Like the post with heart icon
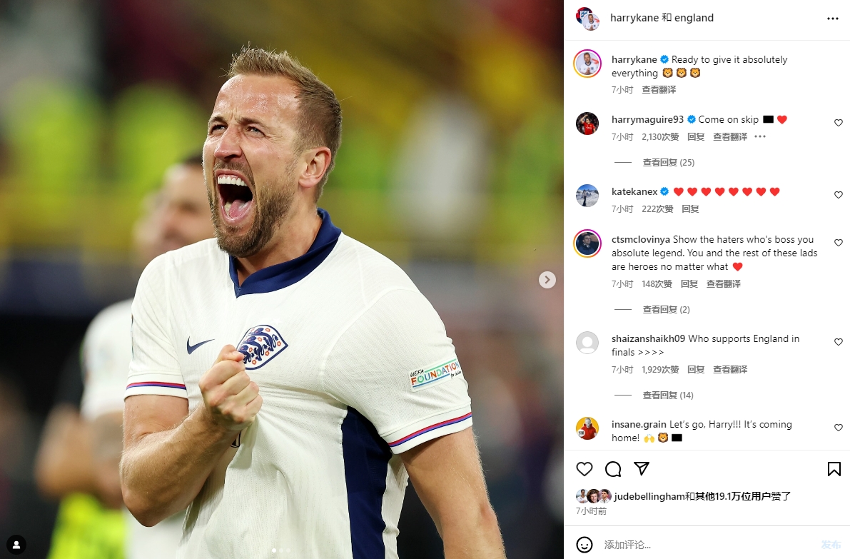Screen dimensions: 850x559 click(x=584, y=469)
